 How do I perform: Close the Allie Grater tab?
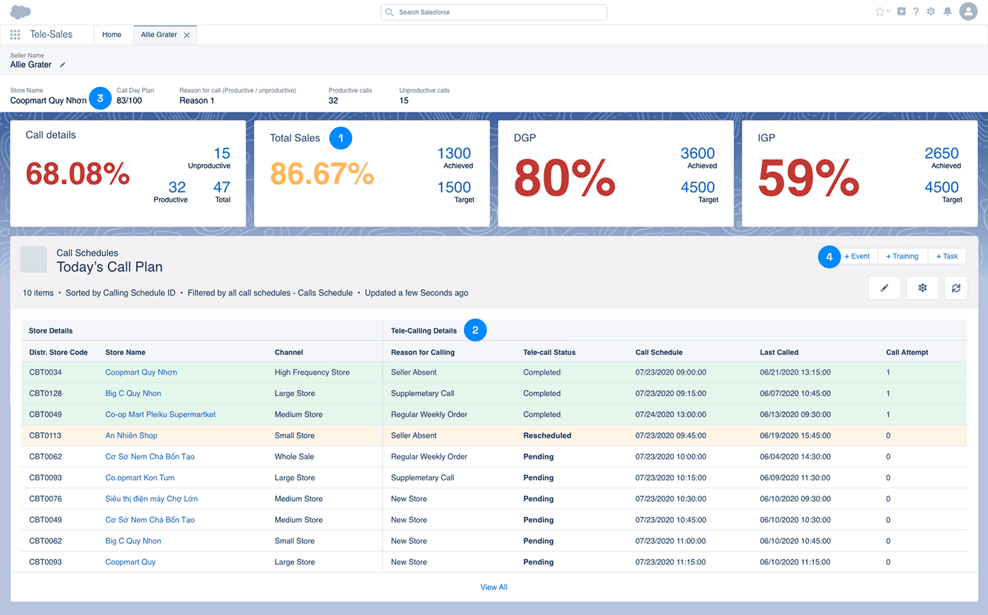(x=187, y=35)
